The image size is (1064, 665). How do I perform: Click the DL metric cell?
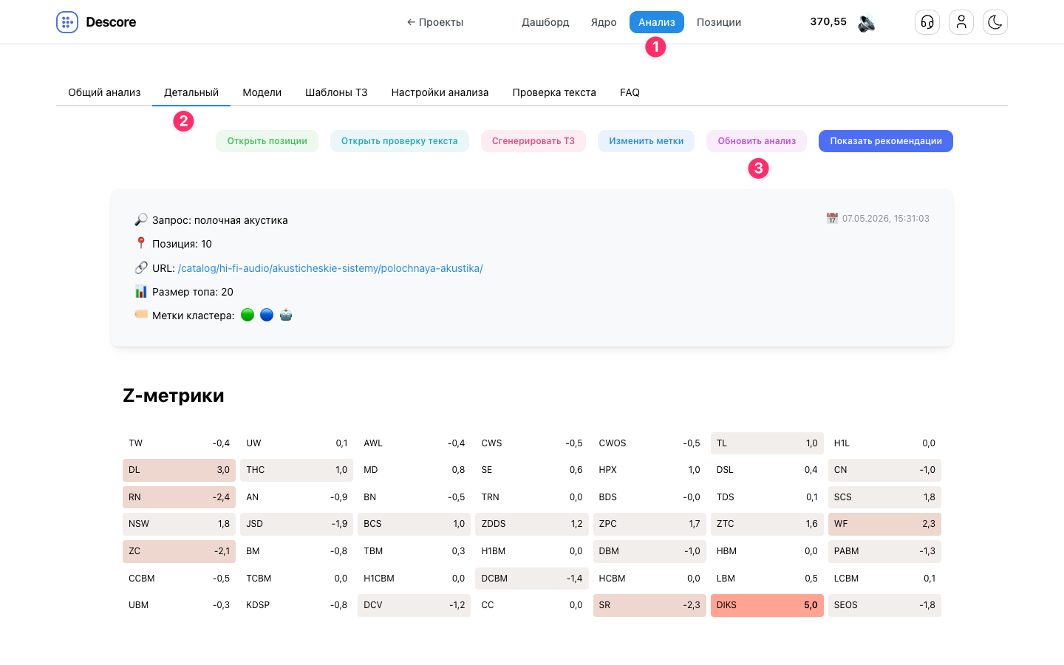(x=179, y=470)
